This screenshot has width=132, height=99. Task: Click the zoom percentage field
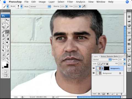[x=16, y=97]
